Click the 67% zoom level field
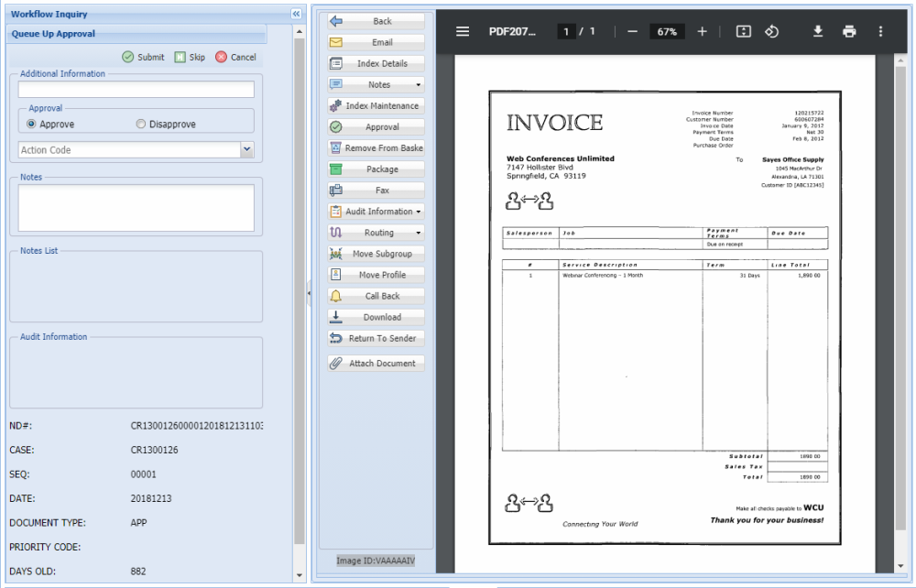916x588 pixels. (667, 31)
